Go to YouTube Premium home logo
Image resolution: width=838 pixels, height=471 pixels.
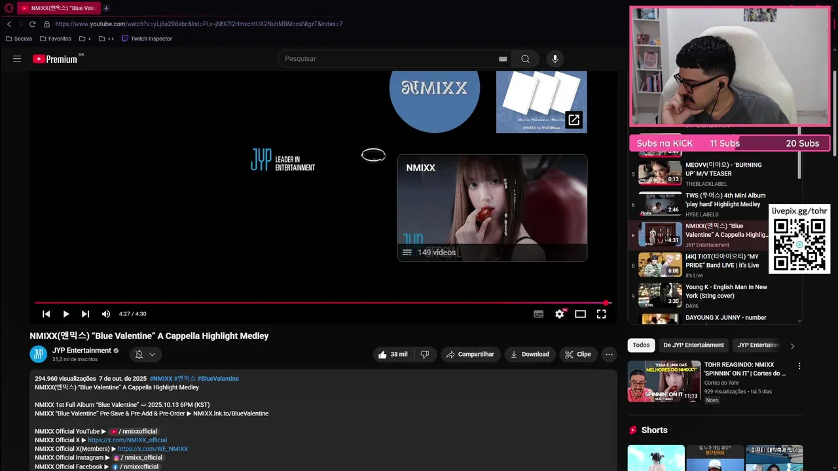pyautogui.click(x=56, y=59)
